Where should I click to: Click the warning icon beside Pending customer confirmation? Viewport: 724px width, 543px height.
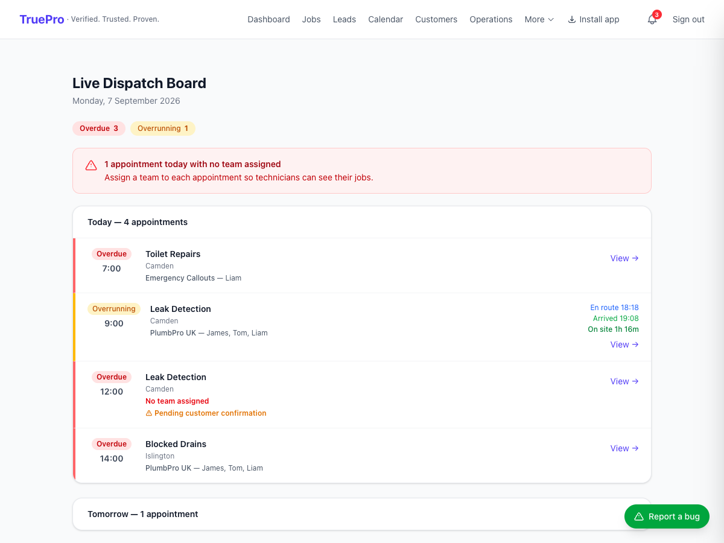[x=149, y=413]
